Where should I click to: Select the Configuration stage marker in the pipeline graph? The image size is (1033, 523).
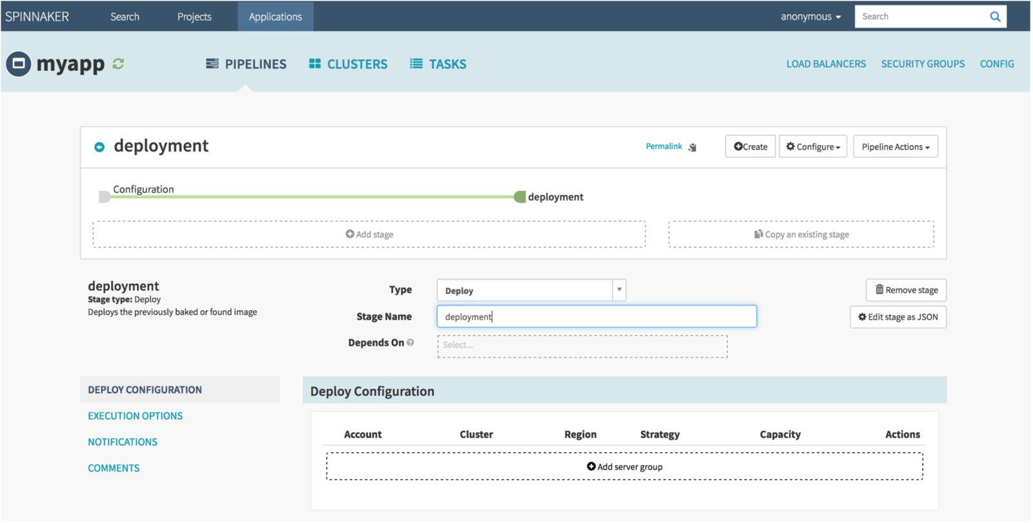[104, 197]
